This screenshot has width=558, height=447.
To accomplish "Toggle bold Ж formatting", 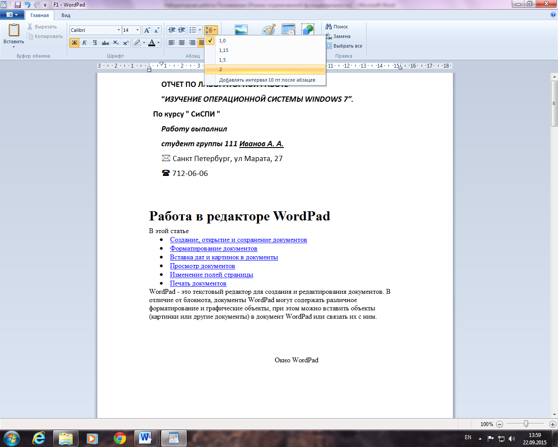I will 75,43.
